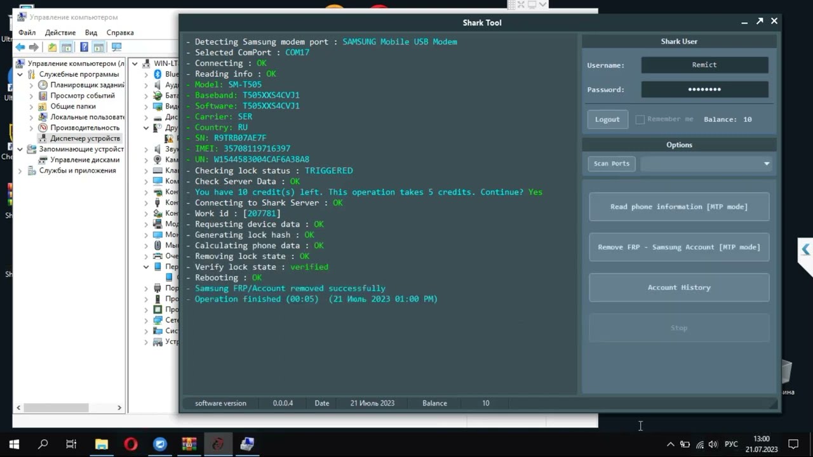The image size is (813, 457).
Task: Click the Password input field
Action: tap(704, 89)
